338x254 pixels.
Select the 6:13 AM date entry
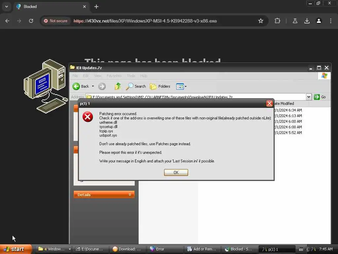288,116
